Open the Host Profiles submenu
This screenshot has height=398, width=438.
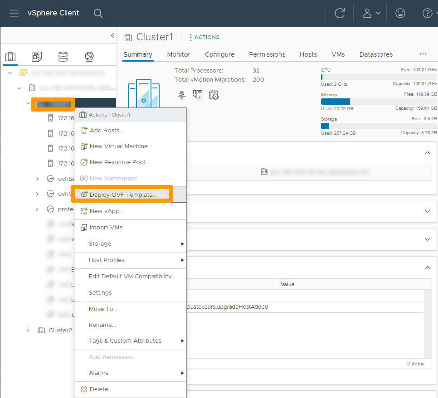click(131, 260)
